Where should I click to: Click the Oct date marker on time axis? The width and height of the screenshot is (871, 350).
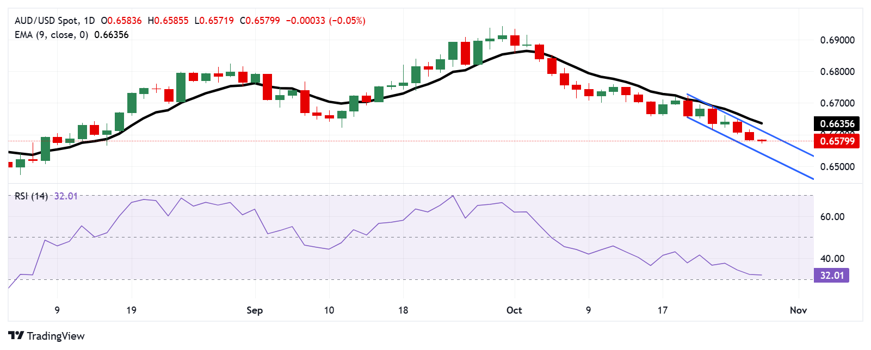pos(514,310)
